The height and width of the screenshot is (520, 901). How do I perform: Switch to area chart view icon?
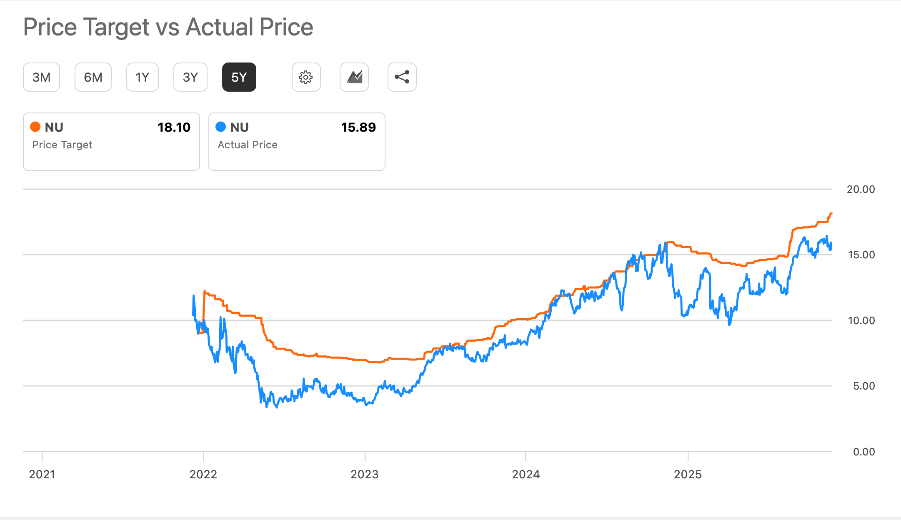(354, 77)
